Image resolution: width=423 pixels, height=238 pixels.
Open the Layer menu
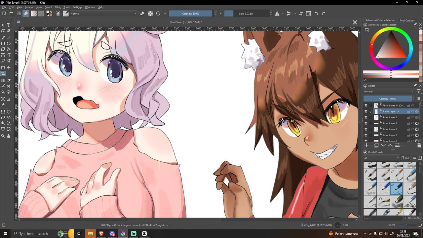coord(39,7)
